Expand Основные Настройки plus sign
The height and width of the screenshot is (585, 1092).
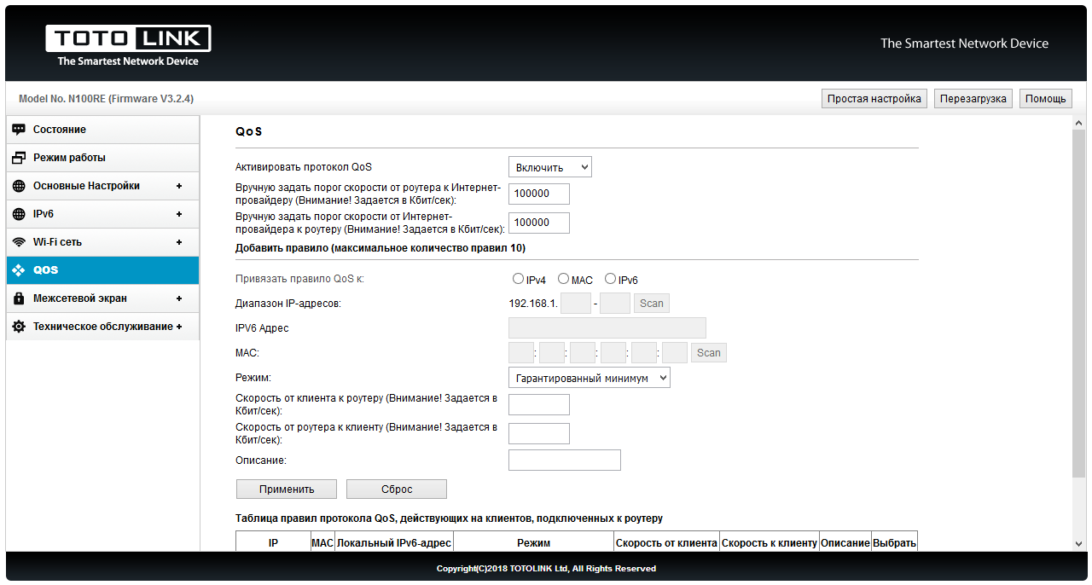pos(179,186)
